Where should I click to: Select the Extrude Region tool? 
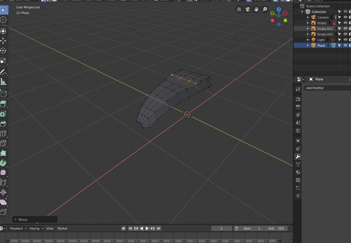[x=3, y=104]
